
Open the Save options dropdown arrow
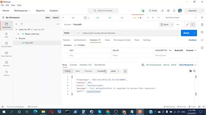(172, 25)
